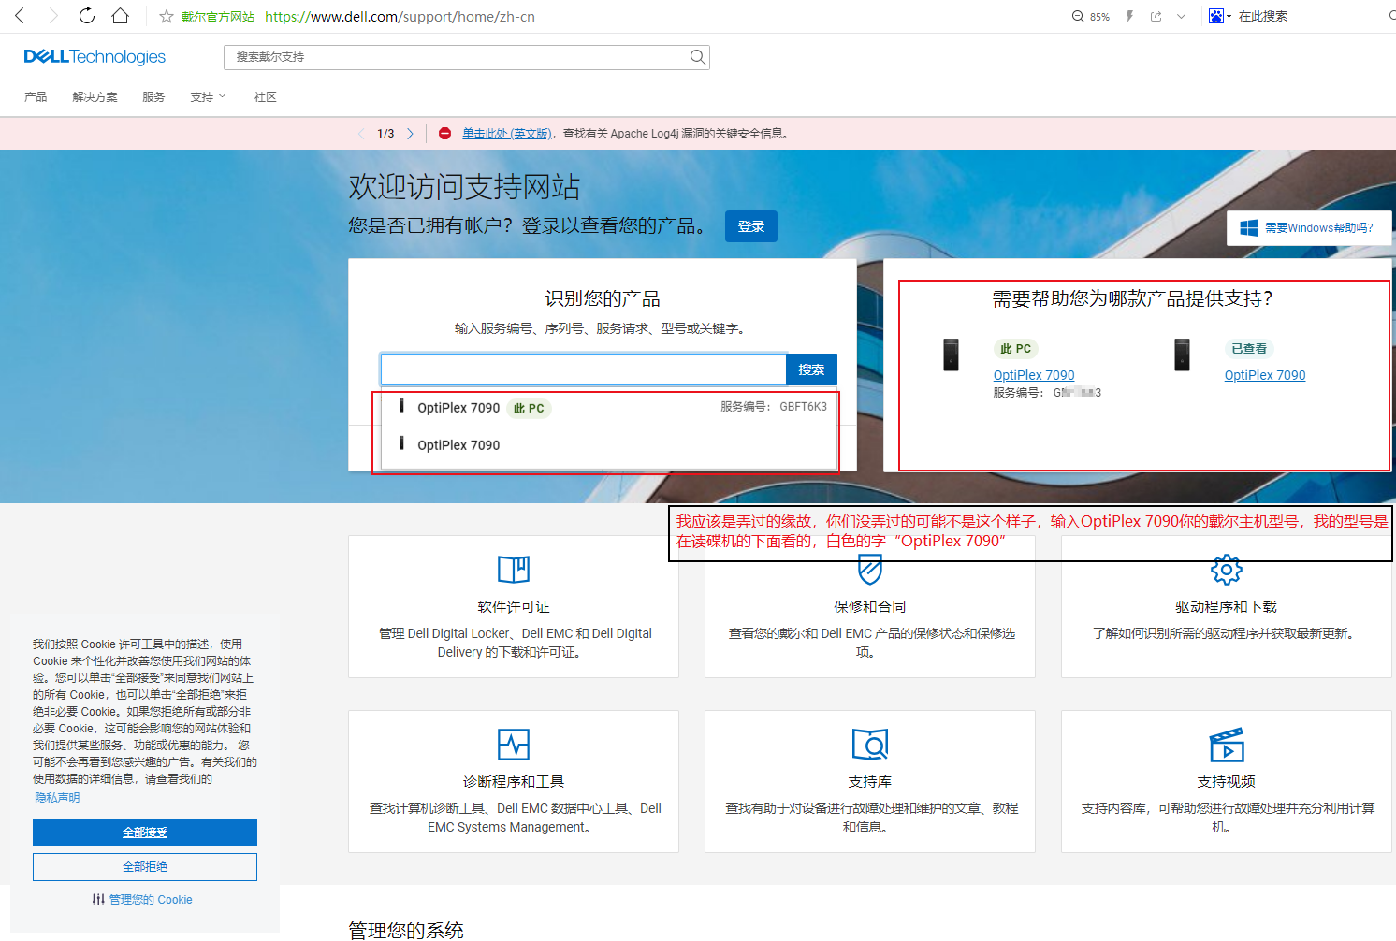
Task: Click the red alert icon in banner
Action: tap(445, 134)
